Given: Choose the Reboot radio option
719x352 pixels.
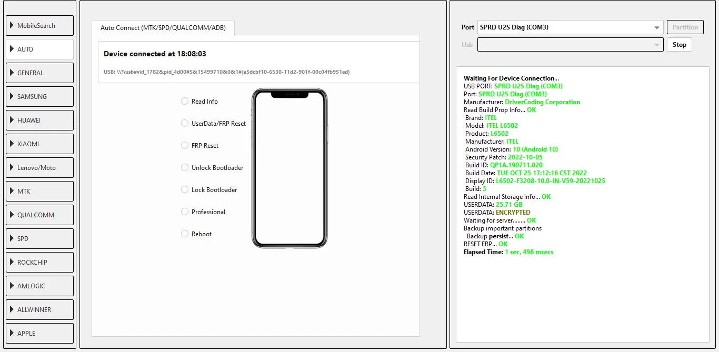Looking at the screenshot, I should point(185,234).
